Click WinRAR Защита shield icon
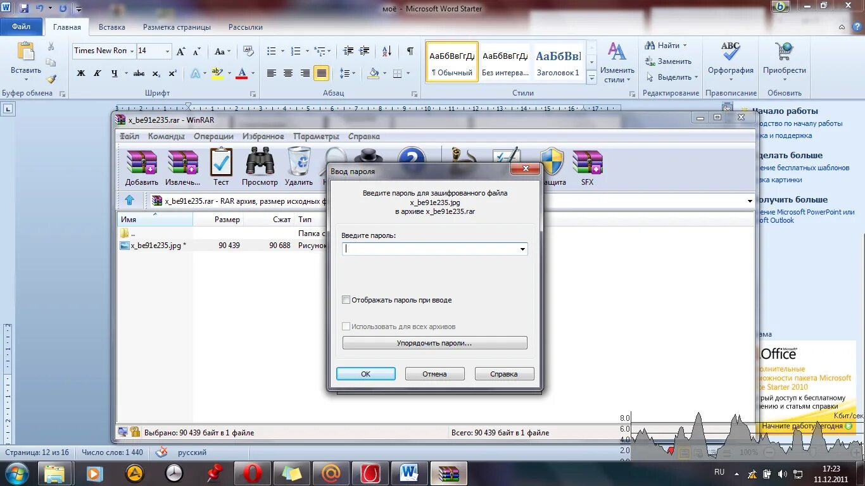Image resolution: width=865 pixels, height=486 pixels. point(552,167)
